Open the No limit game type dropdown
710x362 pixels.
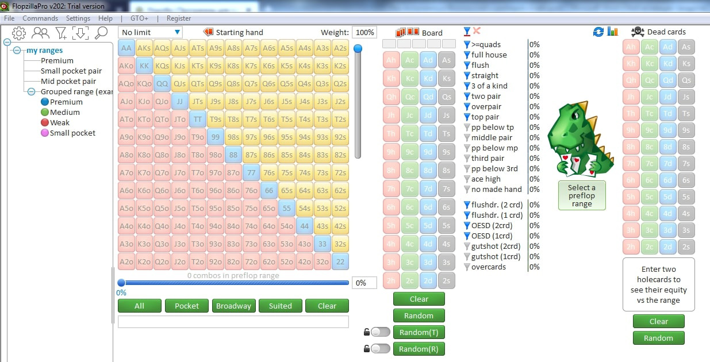(151, 33)
